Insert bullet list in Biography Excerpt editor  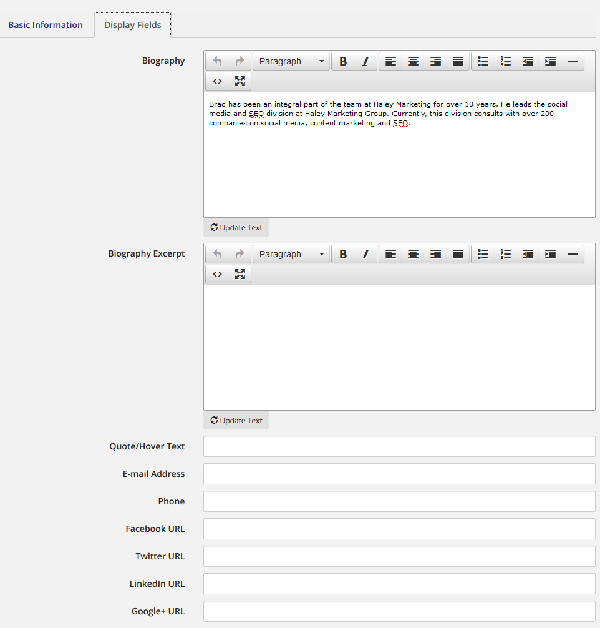tap(483, 254)
